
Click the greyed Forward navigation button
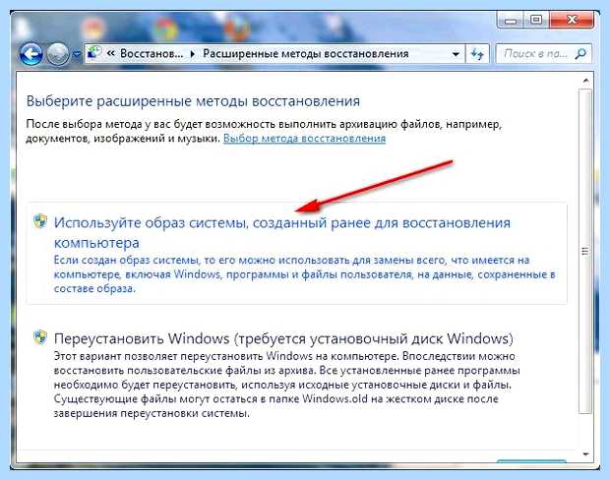(x=58, y=53)
